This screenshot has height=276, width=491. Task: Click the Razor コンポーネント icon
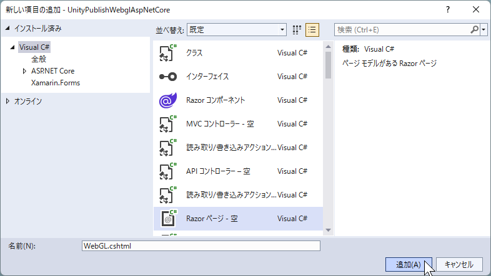point(168,100)
